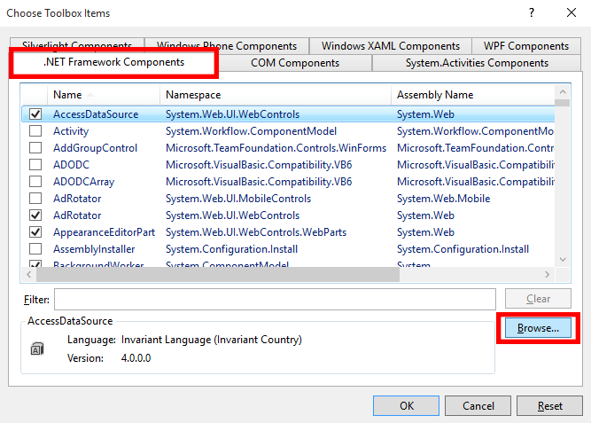Click the vertical scrollbar up arrow

coord(563,91)
